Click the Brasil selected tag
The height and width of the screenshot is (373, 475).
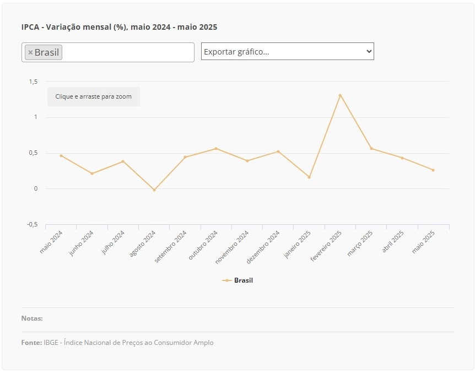[x=44, y=52]
